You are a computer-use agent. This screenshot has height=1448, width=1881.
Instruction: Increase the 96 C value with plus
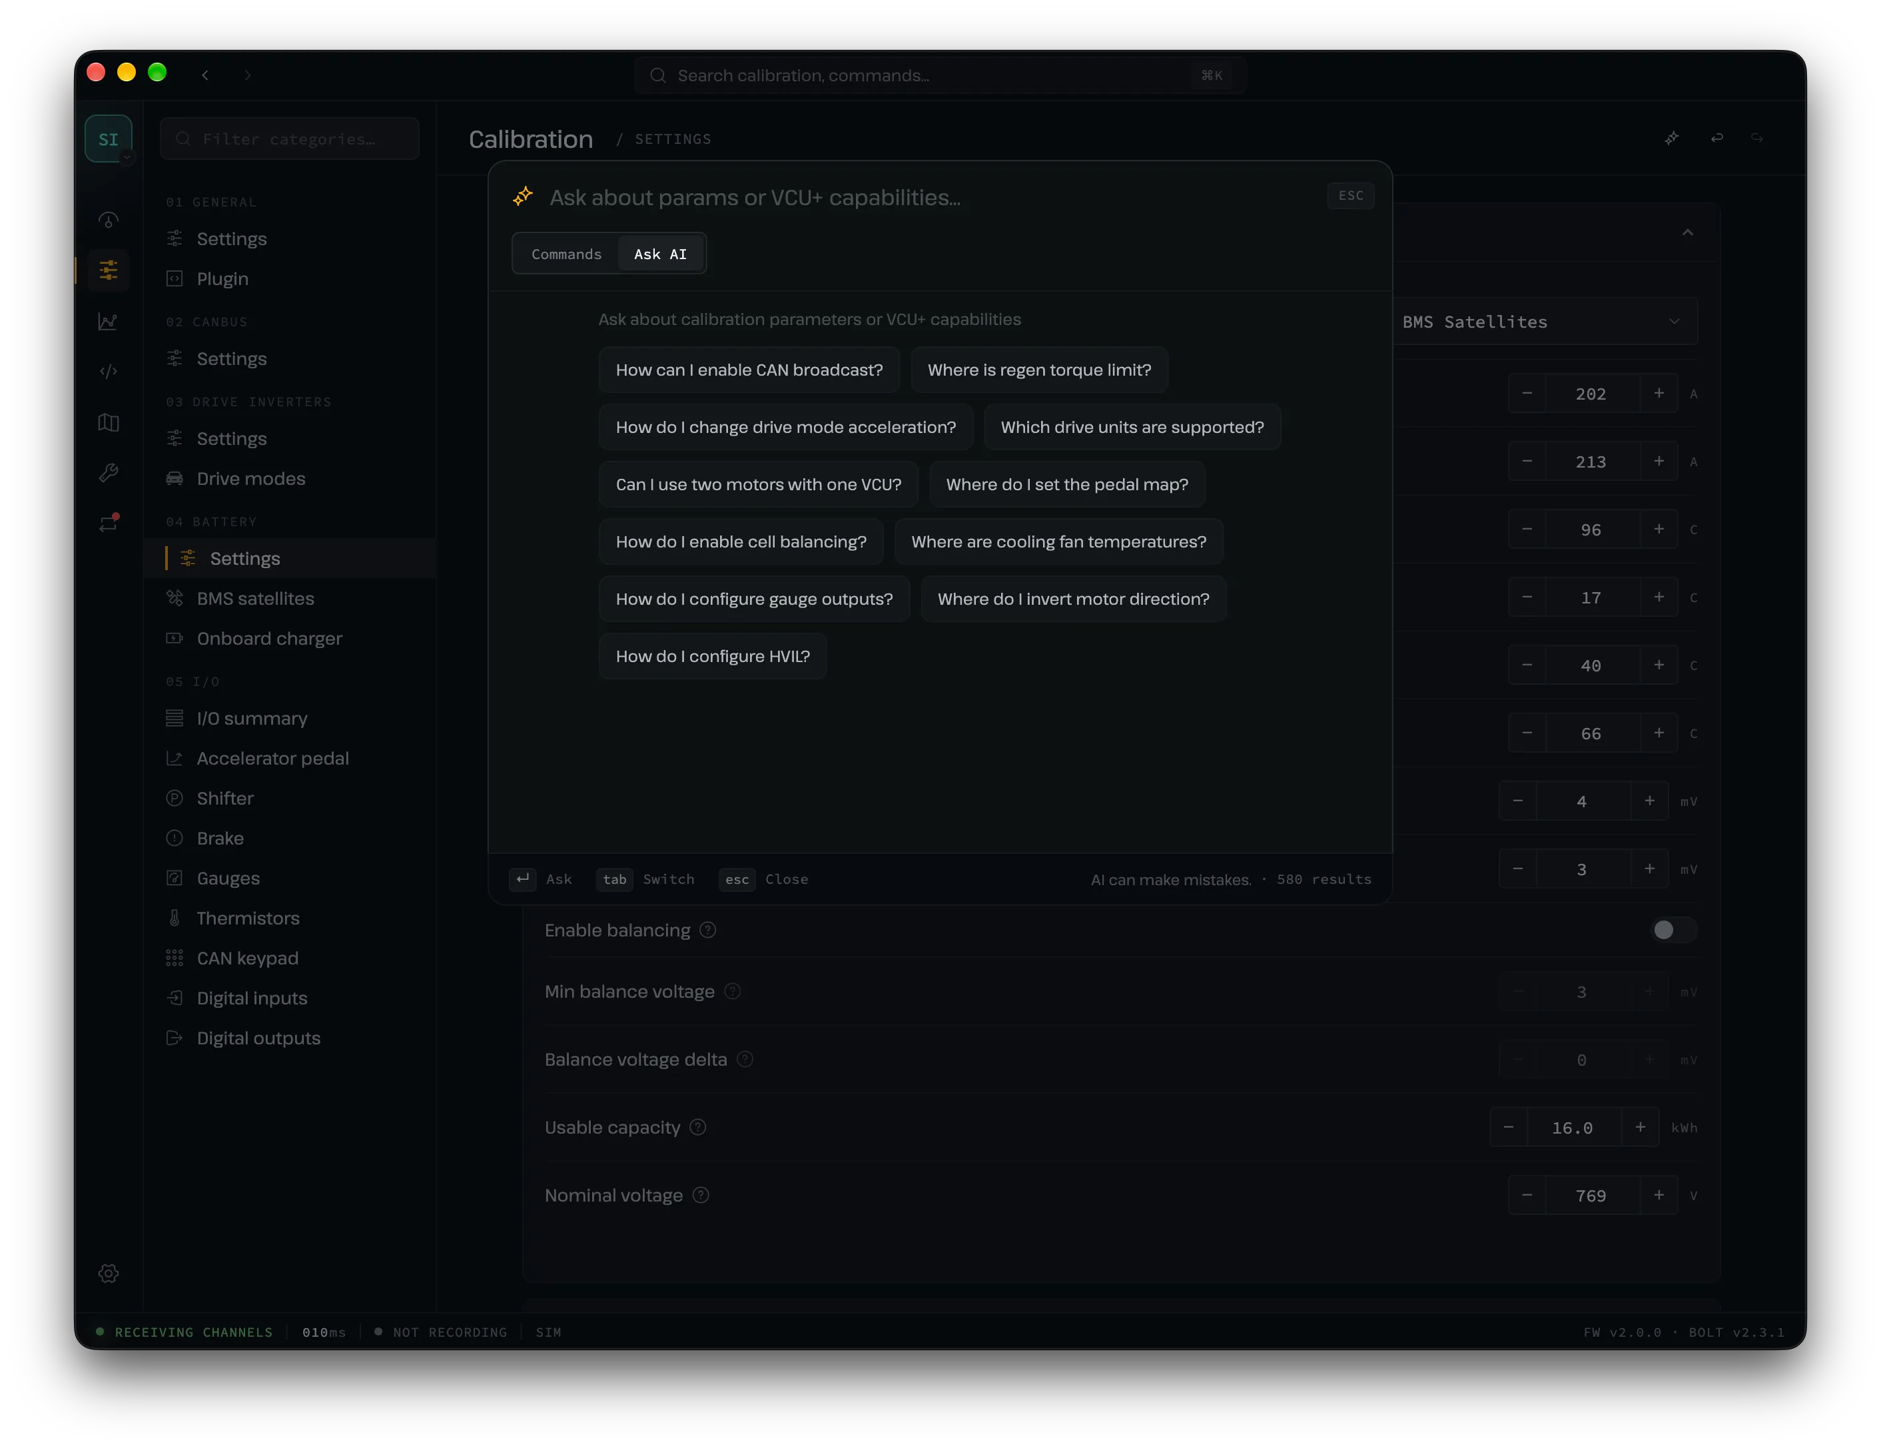click(x=1659, y=530)
